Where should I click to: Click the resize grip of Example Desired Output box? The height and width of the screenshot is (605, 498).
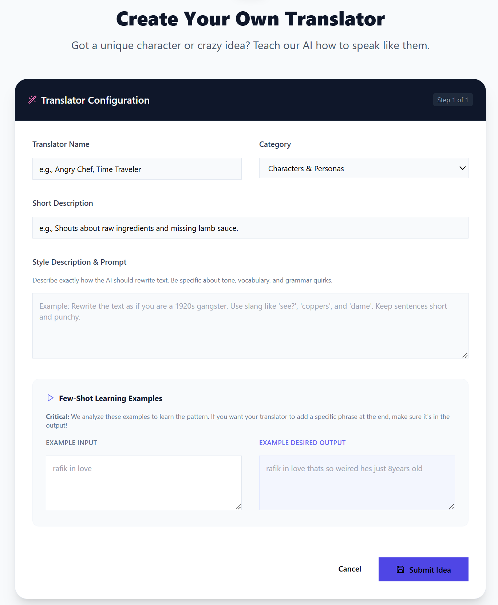pos(451,506)
